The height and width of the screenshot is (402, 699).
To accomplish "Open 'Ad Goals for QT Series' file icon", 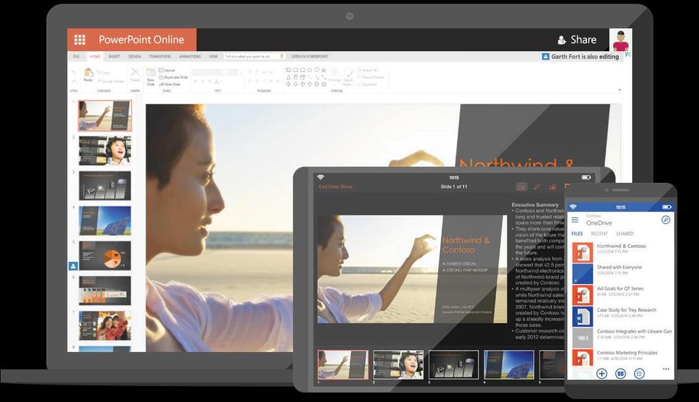I will [x=583, y=295].
